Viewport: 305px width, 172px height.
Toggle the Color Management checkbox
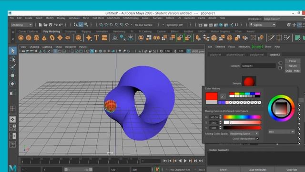(x=257, y=139)
